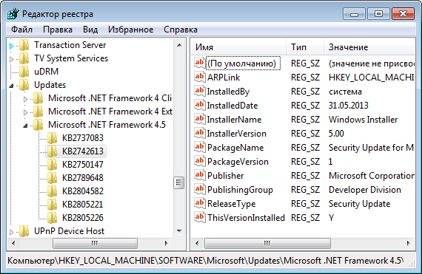Click the registry path in status bar
This screenshot has height=274, width=422.
[206, 261]
